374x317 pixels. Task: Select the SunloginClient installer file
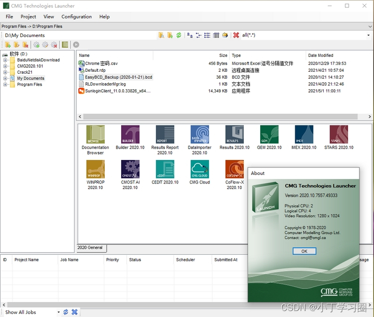(115, 91)
